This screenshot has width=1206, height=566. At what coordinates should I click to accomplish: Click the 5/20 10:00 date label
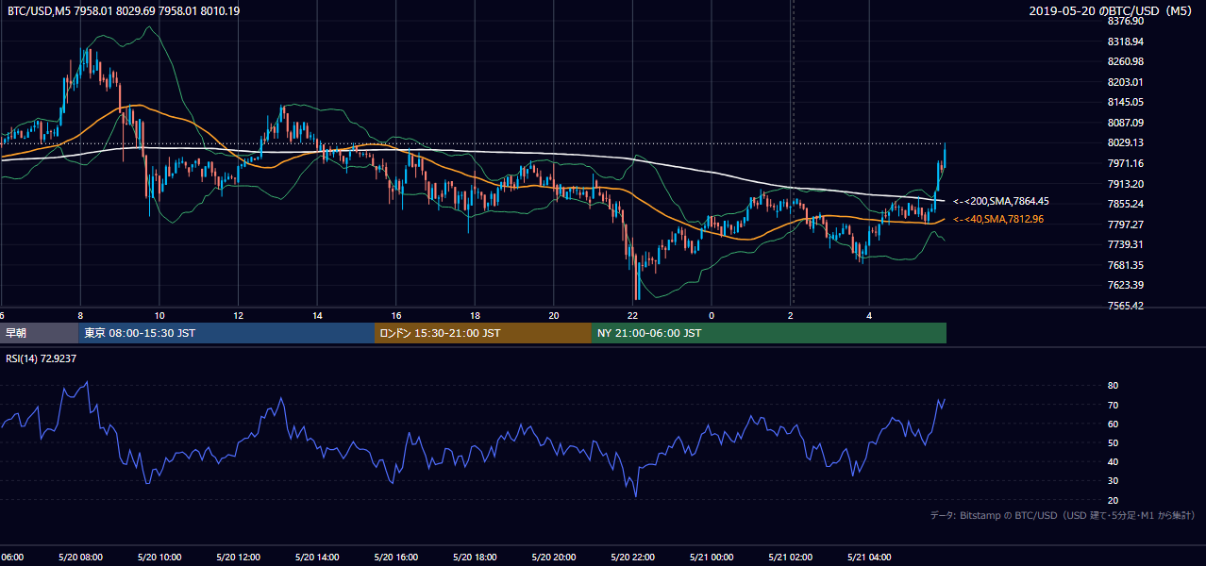click(158, 557)
